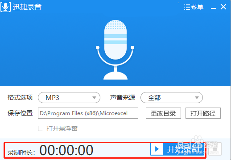The height and width of the screenshot is (160, 231).
Task: Click the 更改目录 button
Action: [x=163, y=113]
